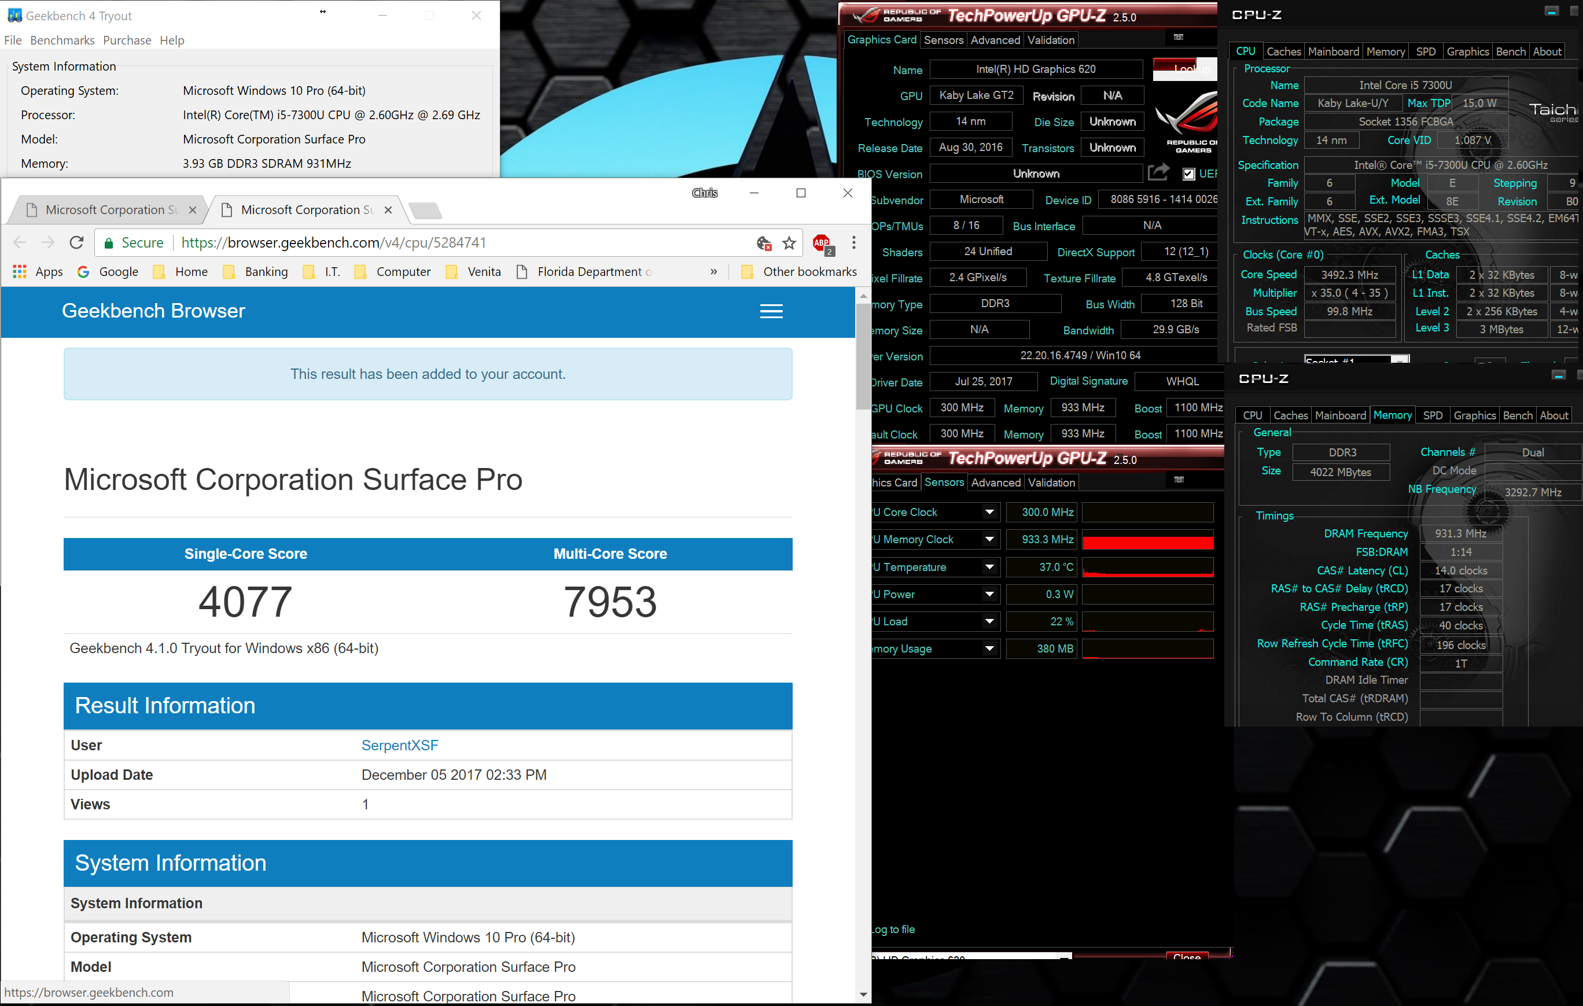
Task: Open the Geekbench Browser hamburger menu
Action: pyautogui.click(x=771, y=311)
